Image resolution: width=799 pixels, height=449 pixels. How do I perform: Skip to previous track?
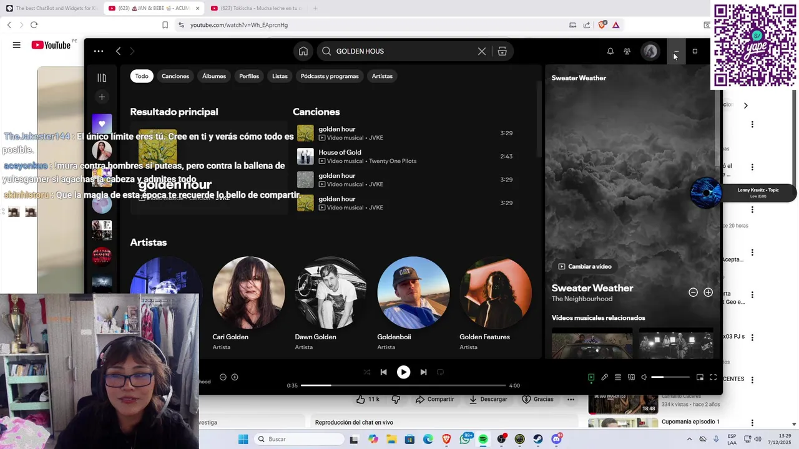click(383, 372)
